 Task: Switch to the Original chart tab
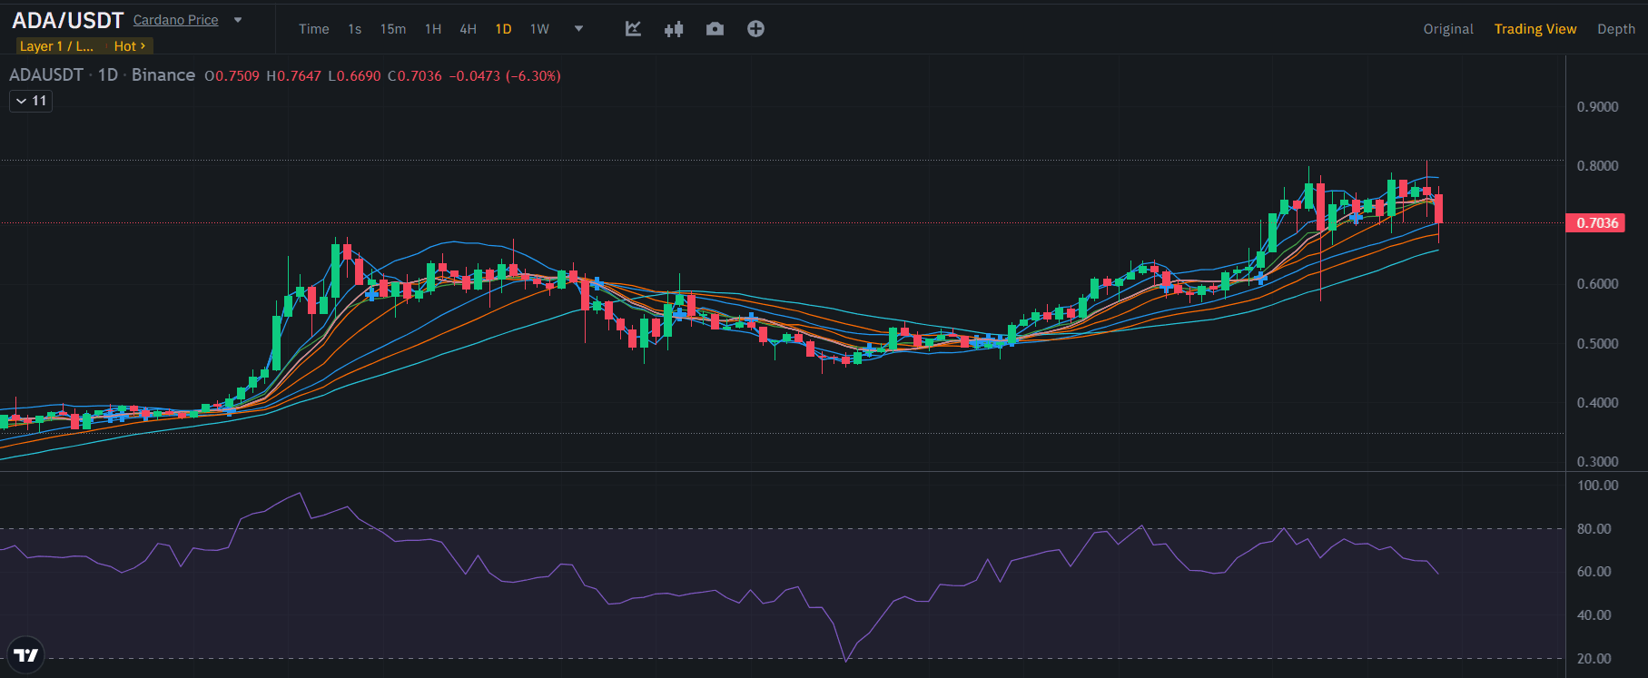click(x=1447, y=29)
